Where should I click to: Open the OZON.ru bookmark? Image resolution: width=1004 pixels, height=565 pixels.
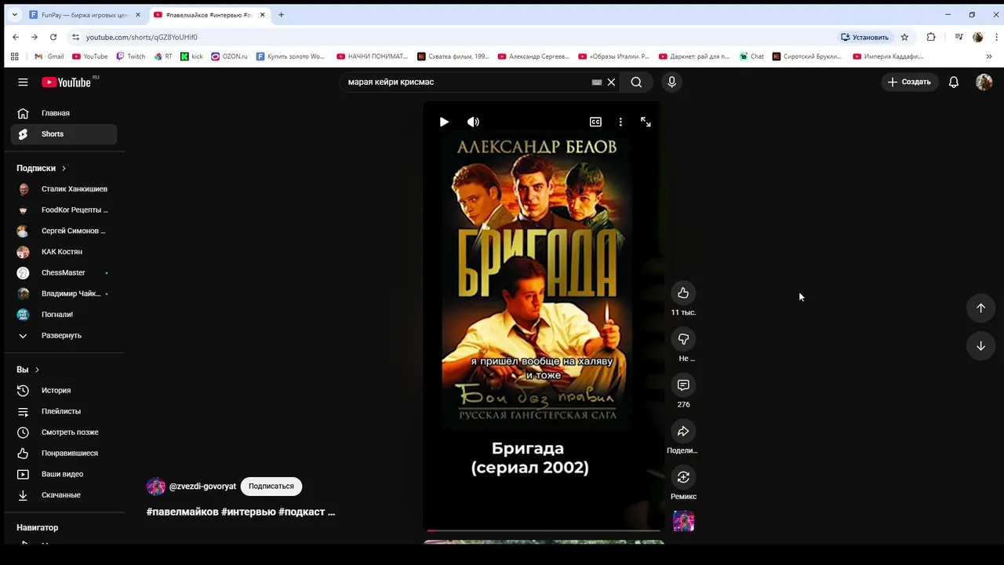coord(229,56)
